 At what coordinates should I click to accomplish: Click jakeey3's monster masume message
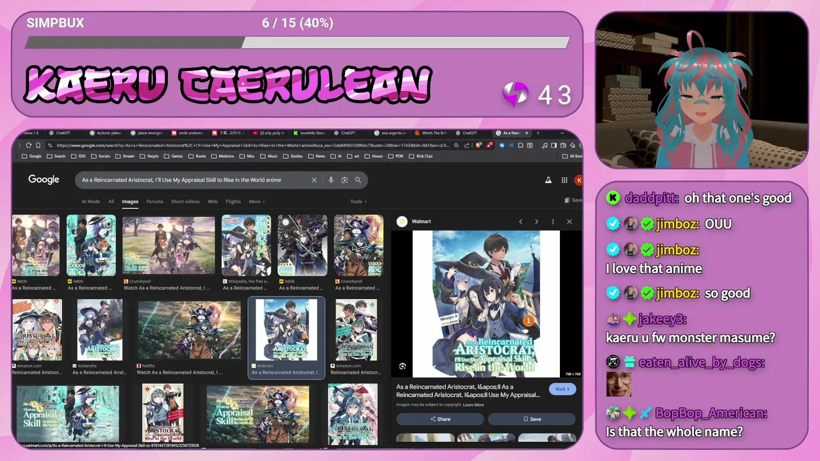coord(691,337)
